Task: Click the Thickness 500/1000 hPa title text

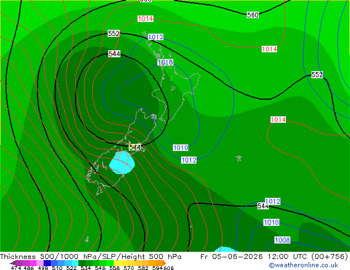Action: pyautogui.click(x=50, y=257)
